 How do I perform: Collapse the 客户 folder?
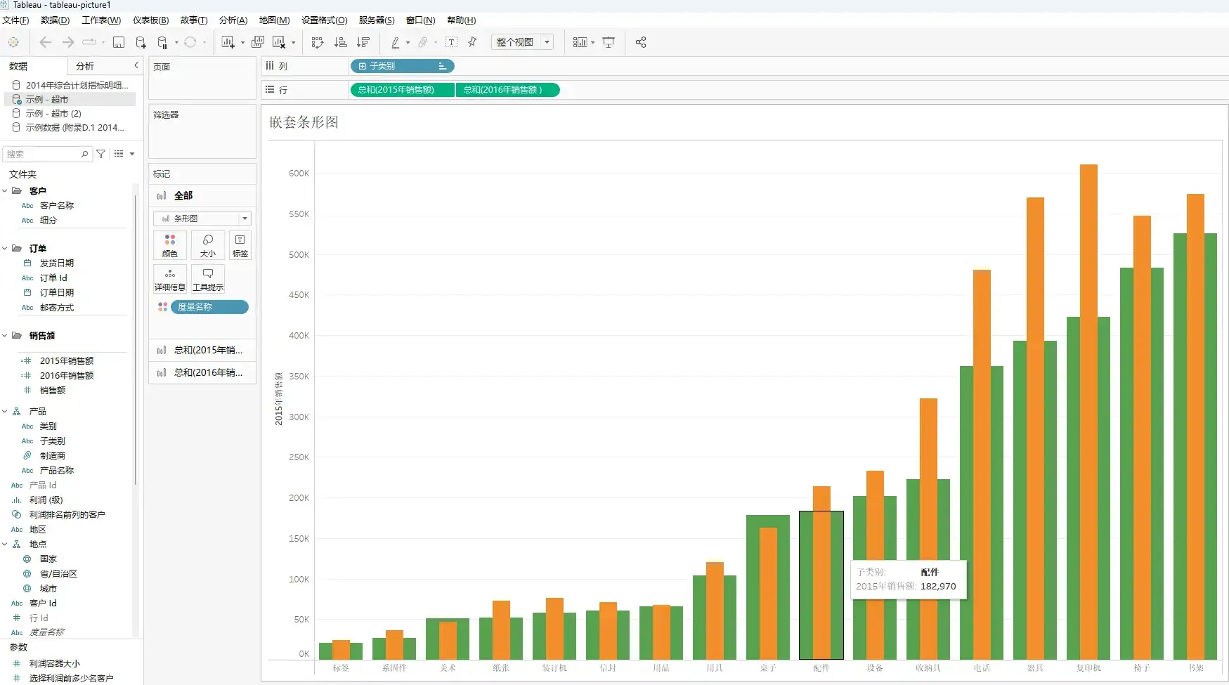tap(5, 191)
